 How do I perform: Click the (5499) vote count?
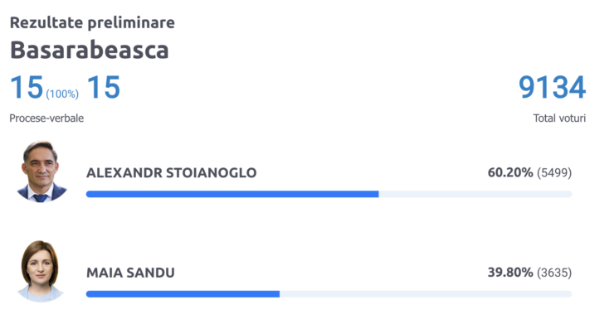pos(554,173)
